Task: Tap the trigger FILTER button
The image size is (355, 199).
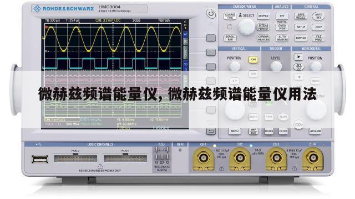Action: tap(283, 131)
